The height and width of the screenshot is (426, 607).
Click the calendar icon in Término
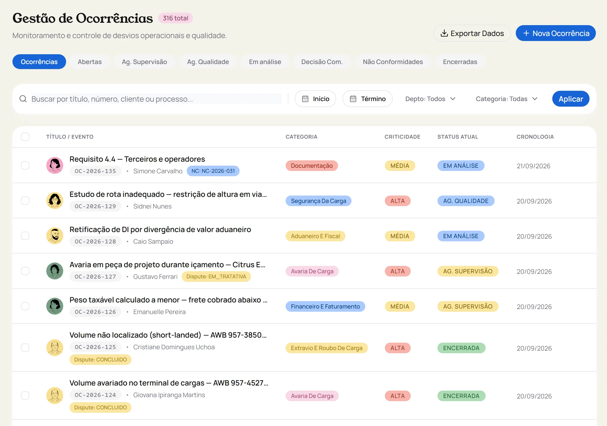(x=353, y=99)
